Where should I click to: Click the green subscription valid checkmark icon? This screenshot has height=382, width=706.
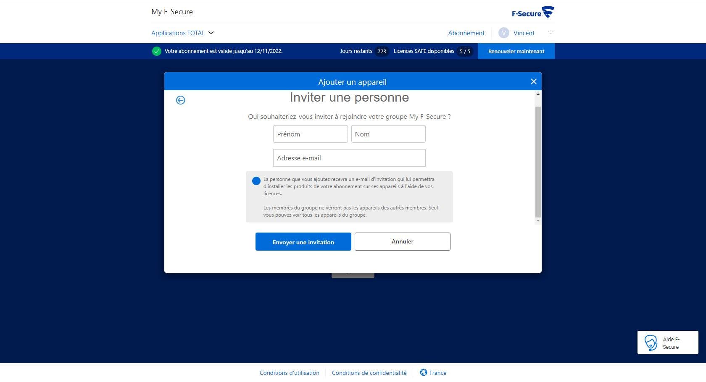[157, 51]
